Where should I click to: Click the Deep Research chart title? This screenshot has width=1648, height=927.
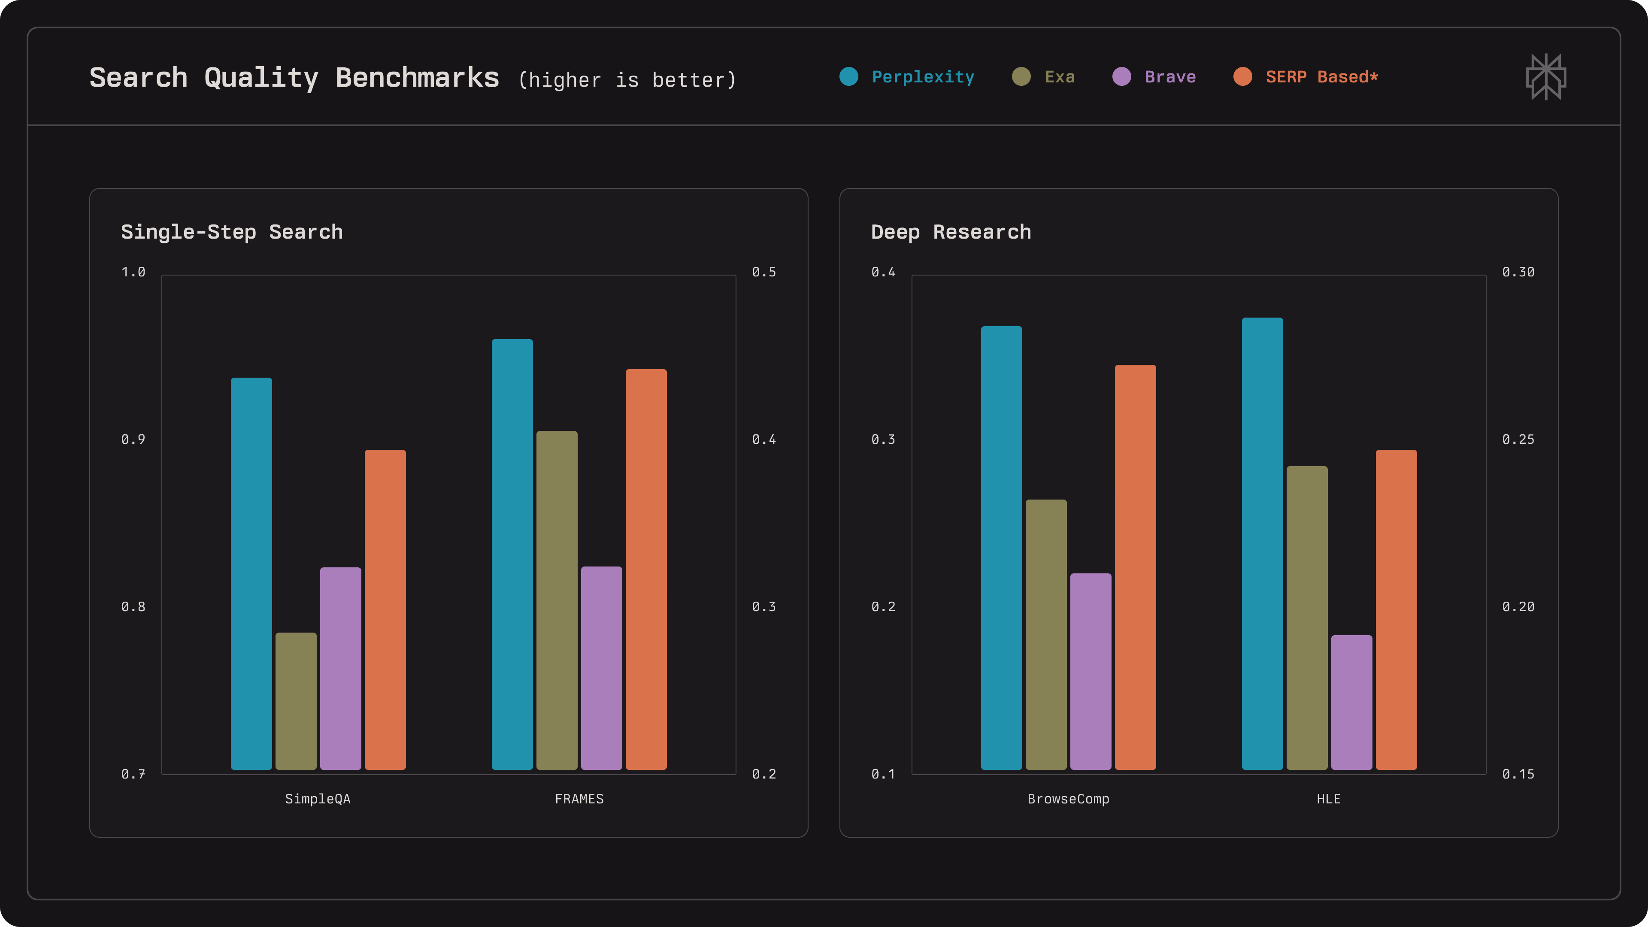click(951, 232)
